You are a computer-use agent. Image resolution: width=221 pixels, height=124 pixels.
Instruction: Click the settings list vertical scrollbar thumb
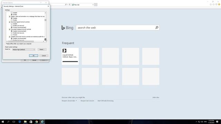(x=45, y=20)
